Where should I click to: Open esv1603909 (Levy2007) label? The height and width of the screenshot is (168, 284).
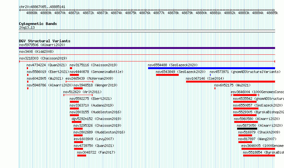click(x=94, y=139)
